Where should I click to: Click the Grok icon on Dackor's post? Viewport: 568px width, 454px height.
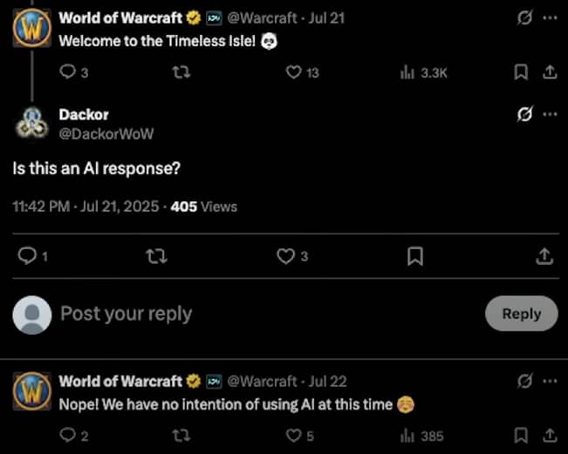pyautogui.click(x=524, y=114)
